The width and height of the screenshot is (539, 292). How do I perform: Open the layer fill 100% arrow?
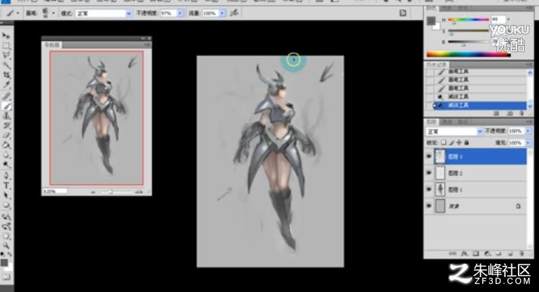pos(528,142)
